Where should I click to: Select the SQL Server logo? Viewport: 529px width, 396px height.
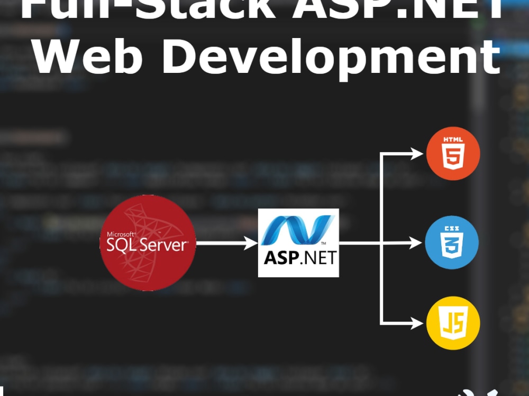pyautogui.click(x=148, y=243)
